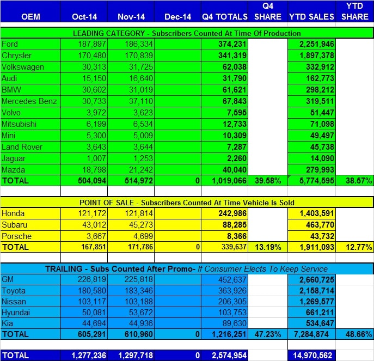Viewport: 374px width, 361px height.
Task: Click the Oct-14 column header
Action: coord(84,11)
